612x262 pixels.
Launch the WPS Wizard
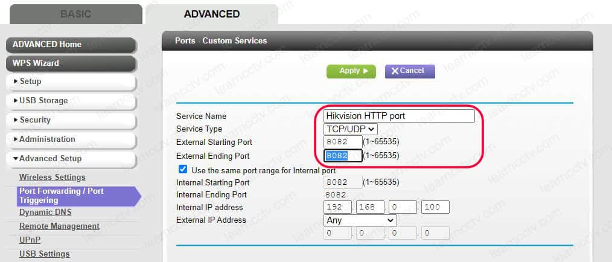pos(70,63)
